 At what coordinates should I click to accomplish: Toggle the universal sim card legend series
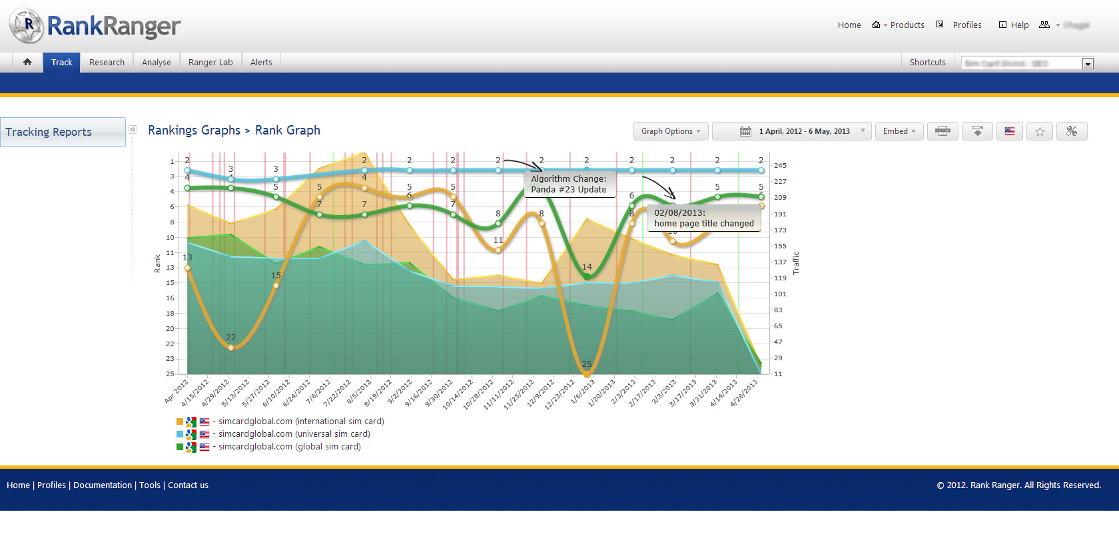[x=294, y=434]
